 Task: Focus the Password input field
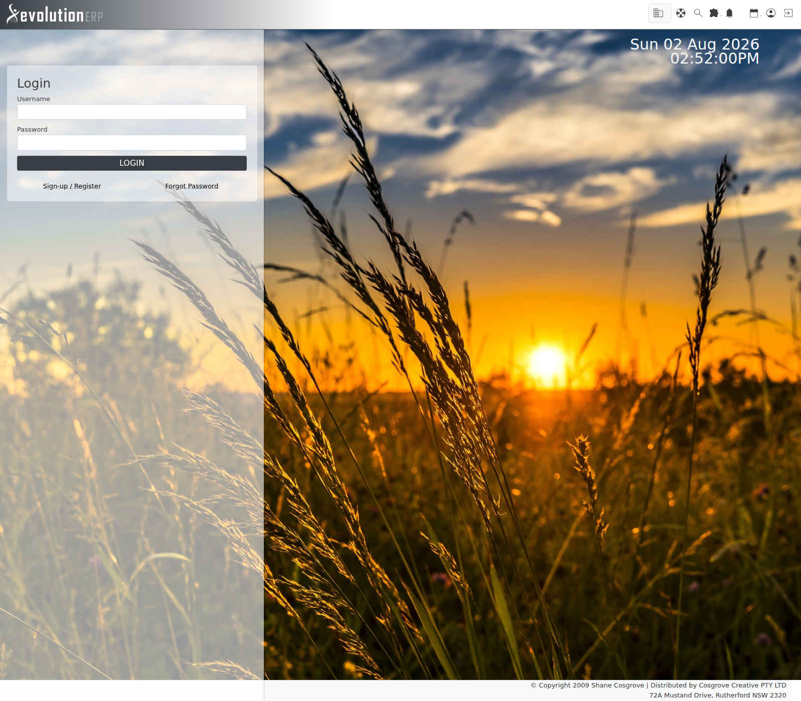132,143
